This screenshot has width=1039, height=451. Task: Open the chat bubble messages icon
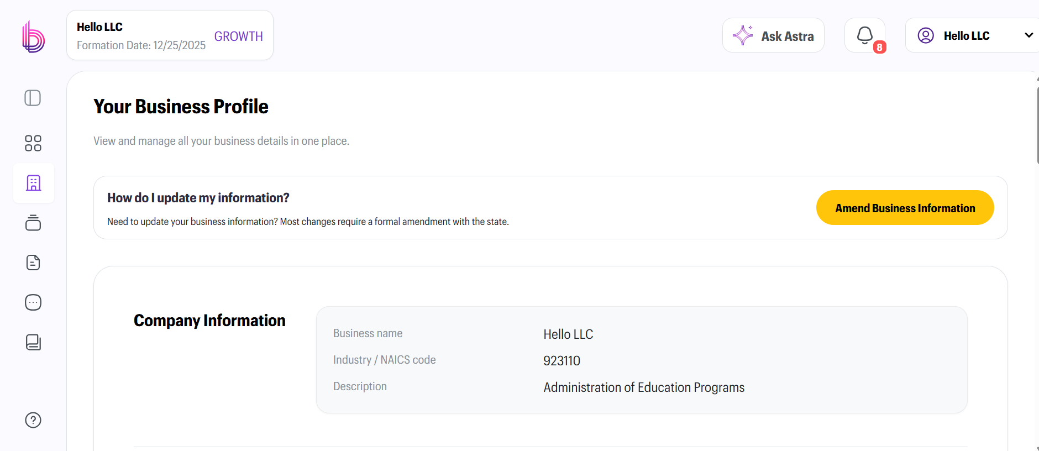coord(33,302)
